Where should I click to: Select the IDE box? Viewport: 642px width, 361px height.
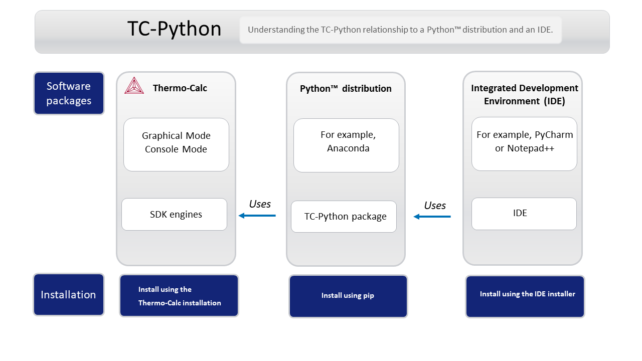pyautogui.click(x=524, y=214)
